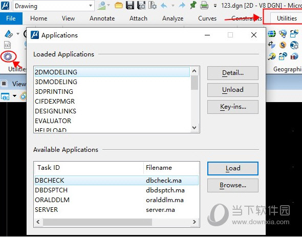Viewport: 302px width, 237px height.
Task: Select 2DMODELING in Loaded Applications
Action: 112,72
